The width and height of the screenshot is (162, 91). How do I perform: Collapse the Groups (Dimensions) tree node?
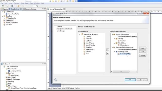pyautogui.click(x=112, y=34)
